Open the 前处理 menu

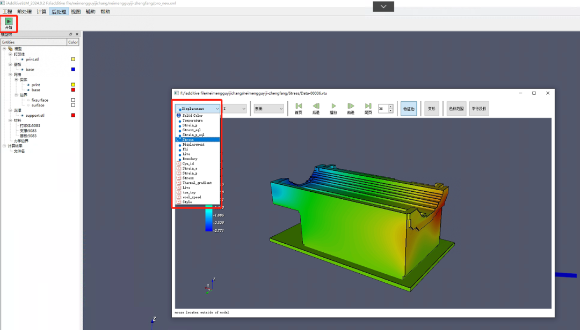click(x=24, y=11)
